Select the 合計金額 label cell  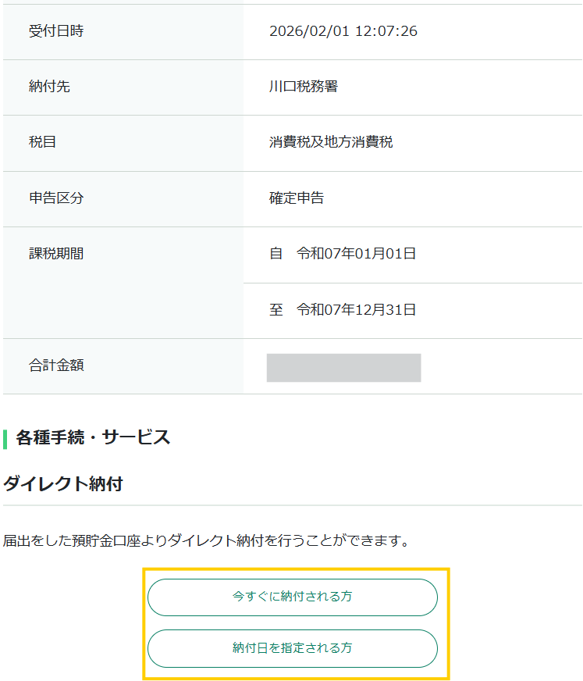coord(56,365)
